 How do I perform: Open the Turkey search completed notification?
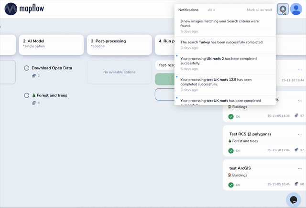225,44
